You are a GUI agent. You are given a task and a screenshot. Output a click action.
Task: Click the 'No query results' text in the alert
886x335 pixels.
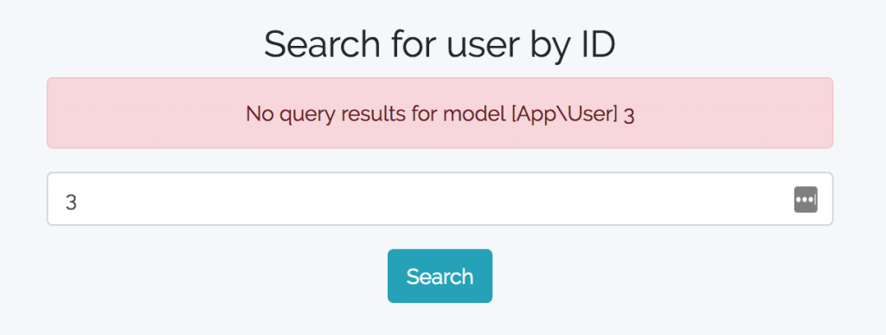(x=317, y=114)
